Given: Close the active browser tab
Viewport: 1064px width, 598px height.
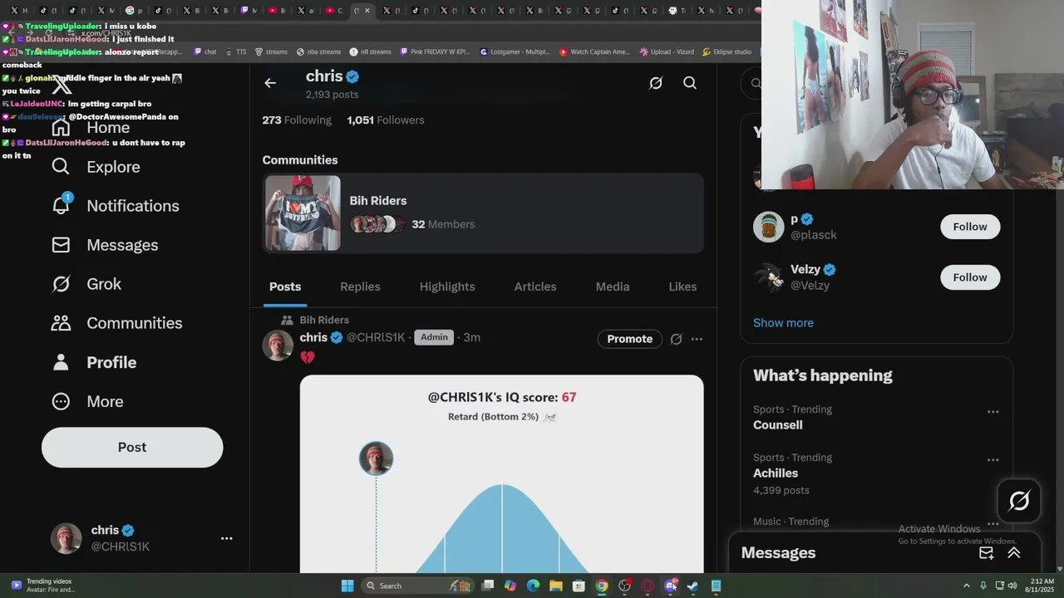Looking at the screenshot, I should [367, 11].
